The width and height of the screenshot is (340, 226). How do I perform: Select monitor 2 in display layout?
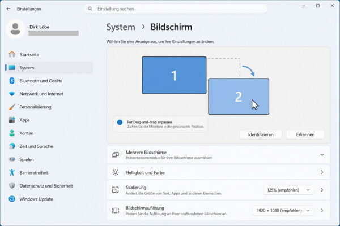(239, 97)
